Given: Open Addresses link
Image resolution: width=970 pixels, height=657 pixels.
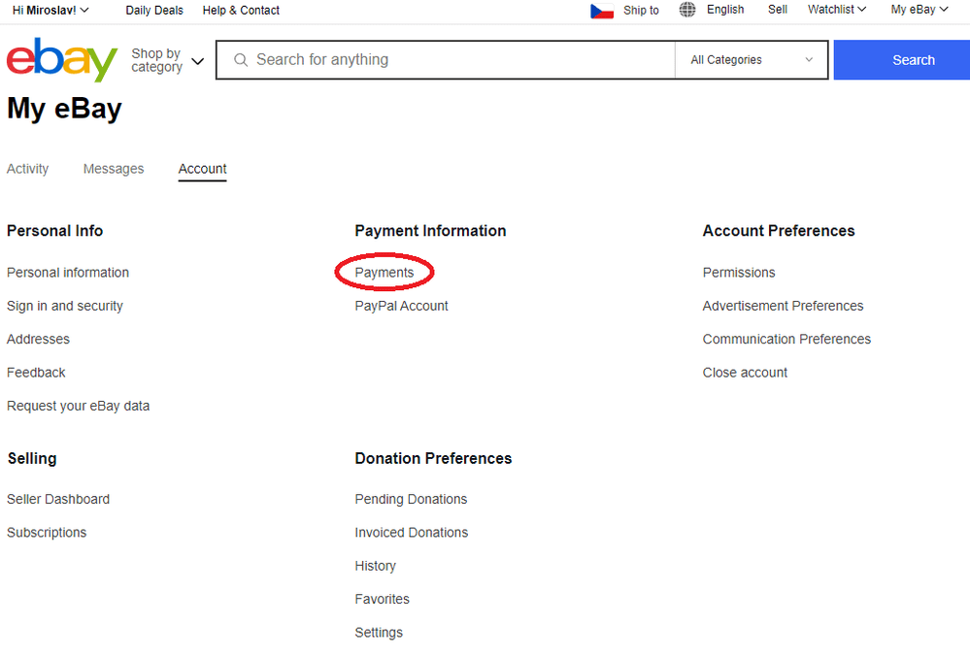Looking at the screenshot, I should (x=39, y=340).
